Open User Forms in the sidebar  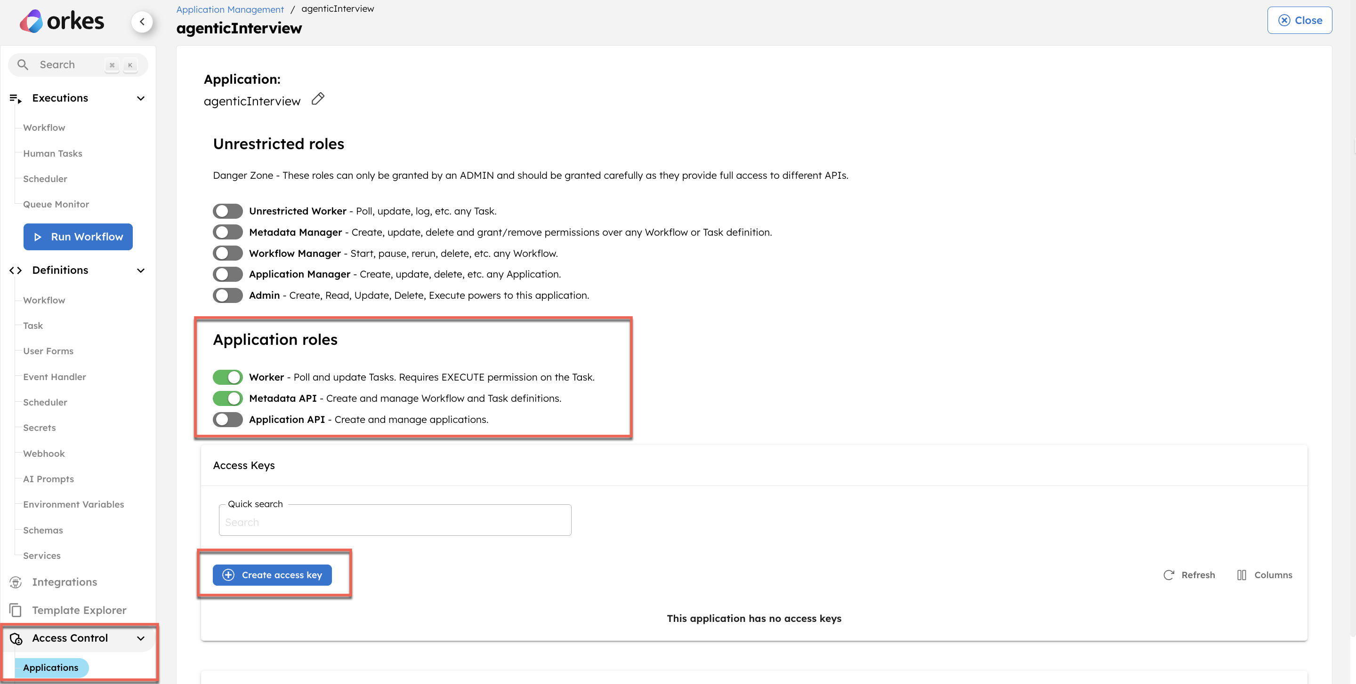(x=48, y=351)
